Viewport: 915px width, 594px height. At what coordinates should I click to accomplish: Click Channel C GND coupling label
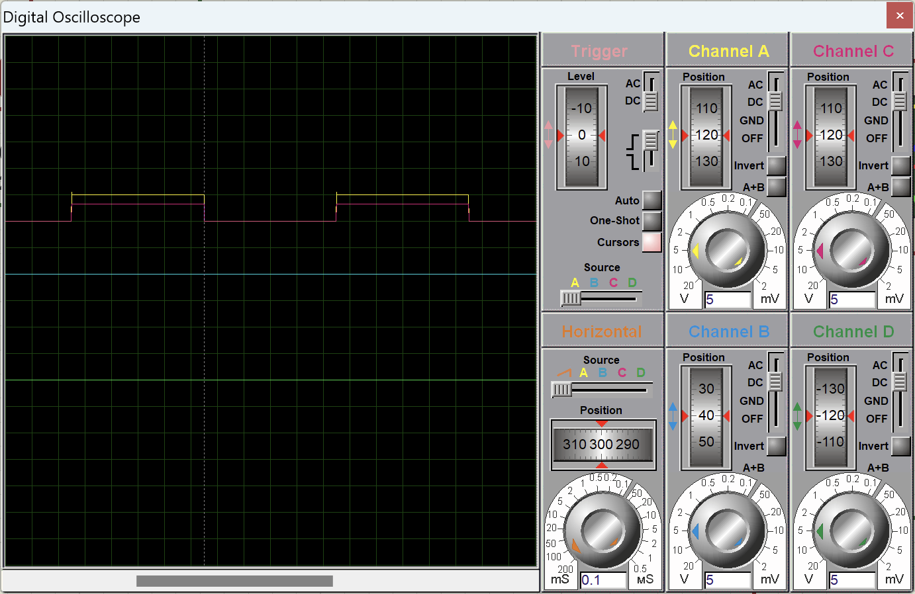coord(876,120)
